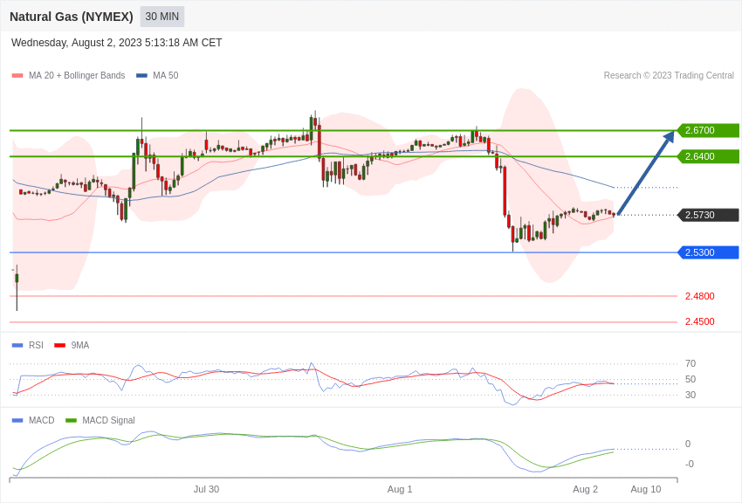This screenshot has width=742, height=503.
Task: Click the MACD 0 axis value
Action: click(x=688, y=444)
